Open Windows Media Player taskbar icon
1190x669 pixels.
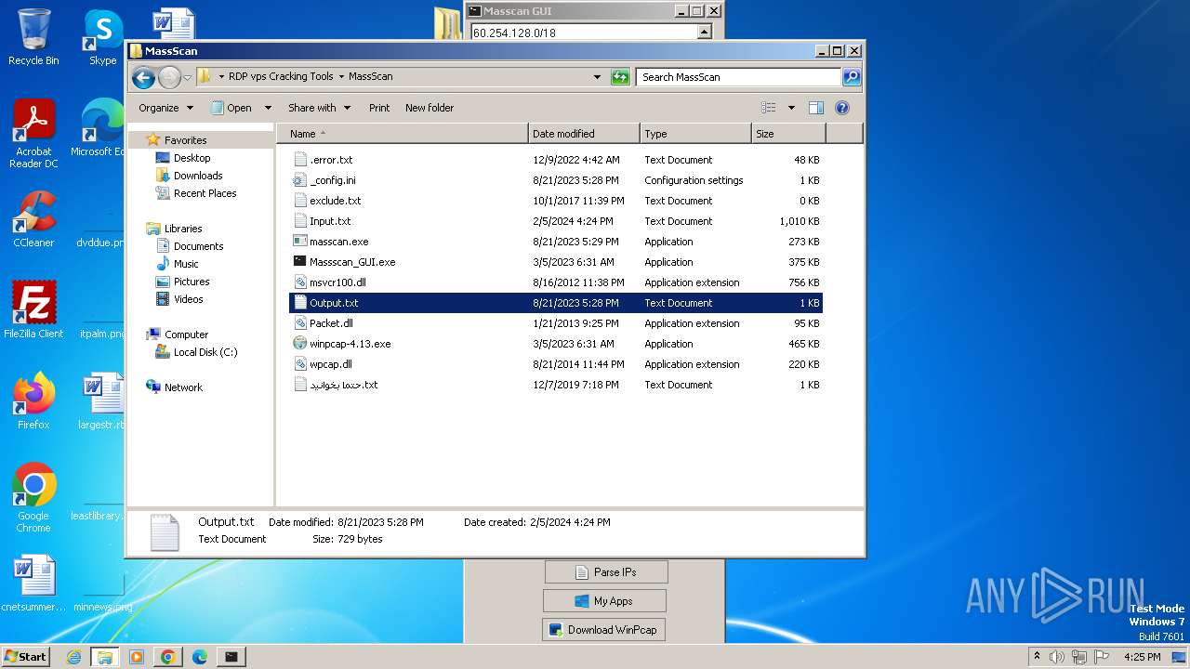pos(137,657)
